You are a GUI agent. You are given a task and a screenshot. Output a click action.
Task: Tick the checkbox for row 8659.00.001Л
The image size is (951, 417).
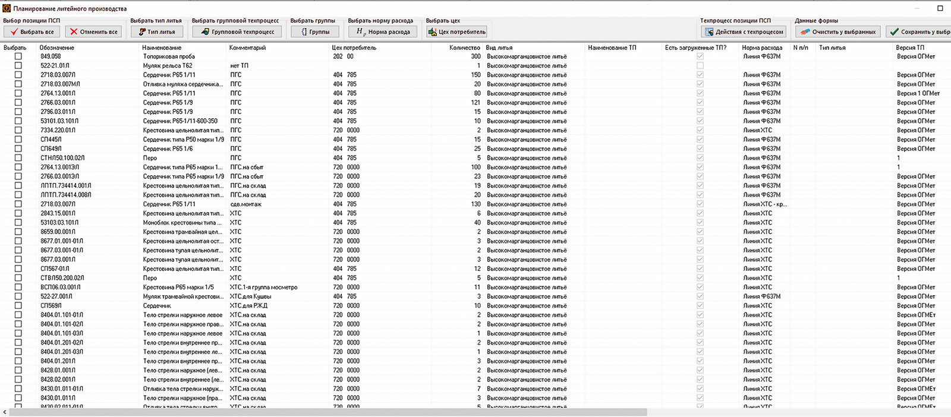18,232
